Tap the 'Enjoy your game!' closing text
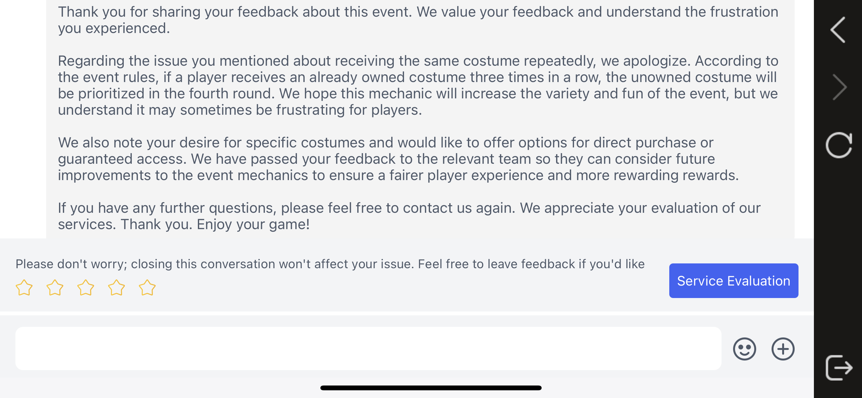Screen dimensions: 862x398 253,224
